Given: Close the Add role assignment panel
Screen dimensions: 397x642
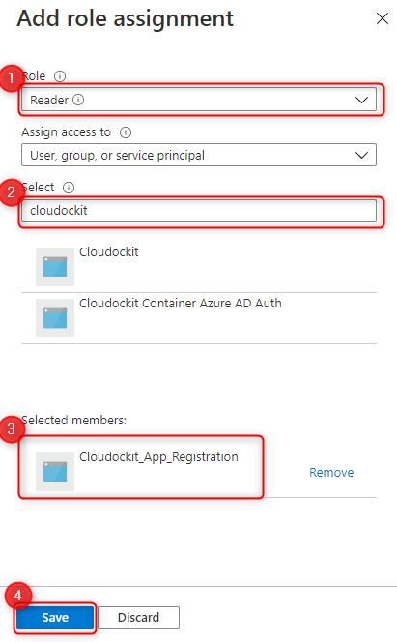Looking at the screenshot, I should [383, 18].
